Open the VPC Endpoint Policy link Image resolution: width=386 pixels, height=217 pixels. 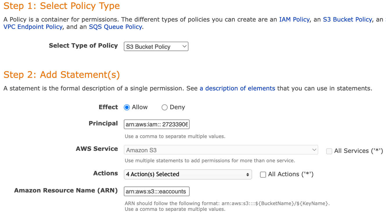[33, 27]
